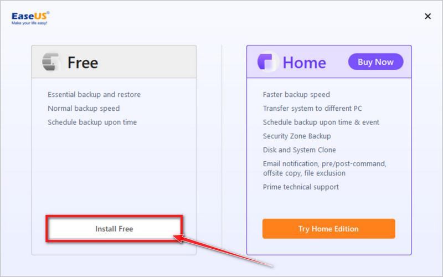Click 'Disk and System Clone' feature

[x=299, y=150]
